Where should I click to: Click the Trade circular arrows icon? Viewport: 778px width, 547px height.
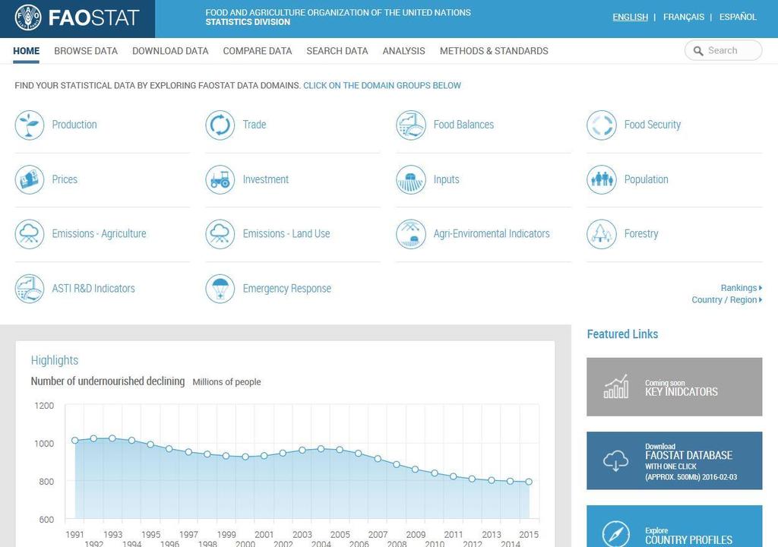click(220, 125)
